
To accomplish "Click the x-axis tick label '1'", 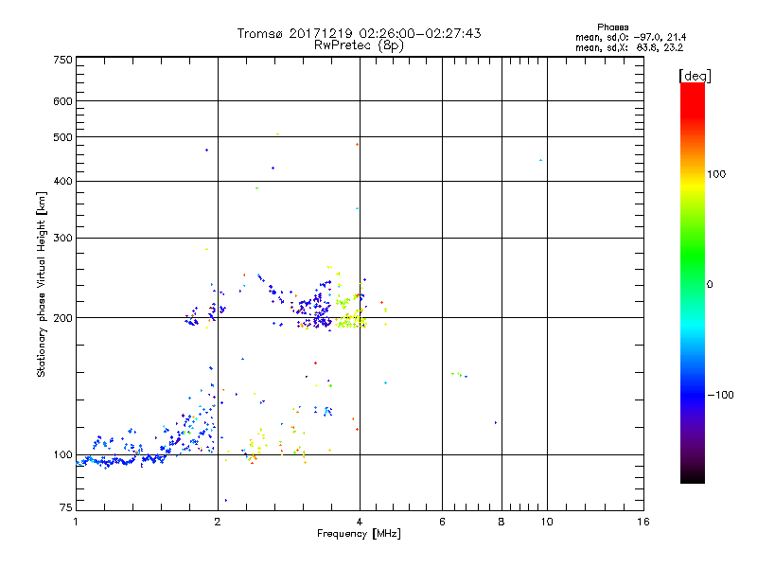I will (76, 522).
